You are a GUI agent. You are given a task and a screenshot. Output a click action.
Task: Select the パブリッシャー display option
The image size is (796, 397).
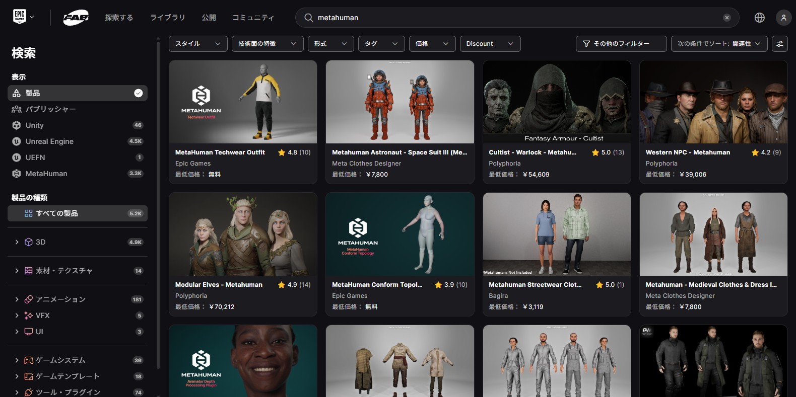[x=50, y=109]
